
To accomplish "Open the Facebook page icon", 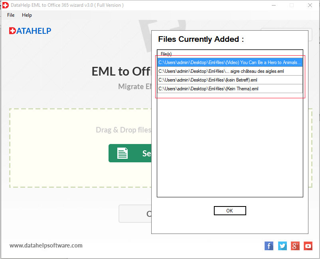I will (269, 246).
